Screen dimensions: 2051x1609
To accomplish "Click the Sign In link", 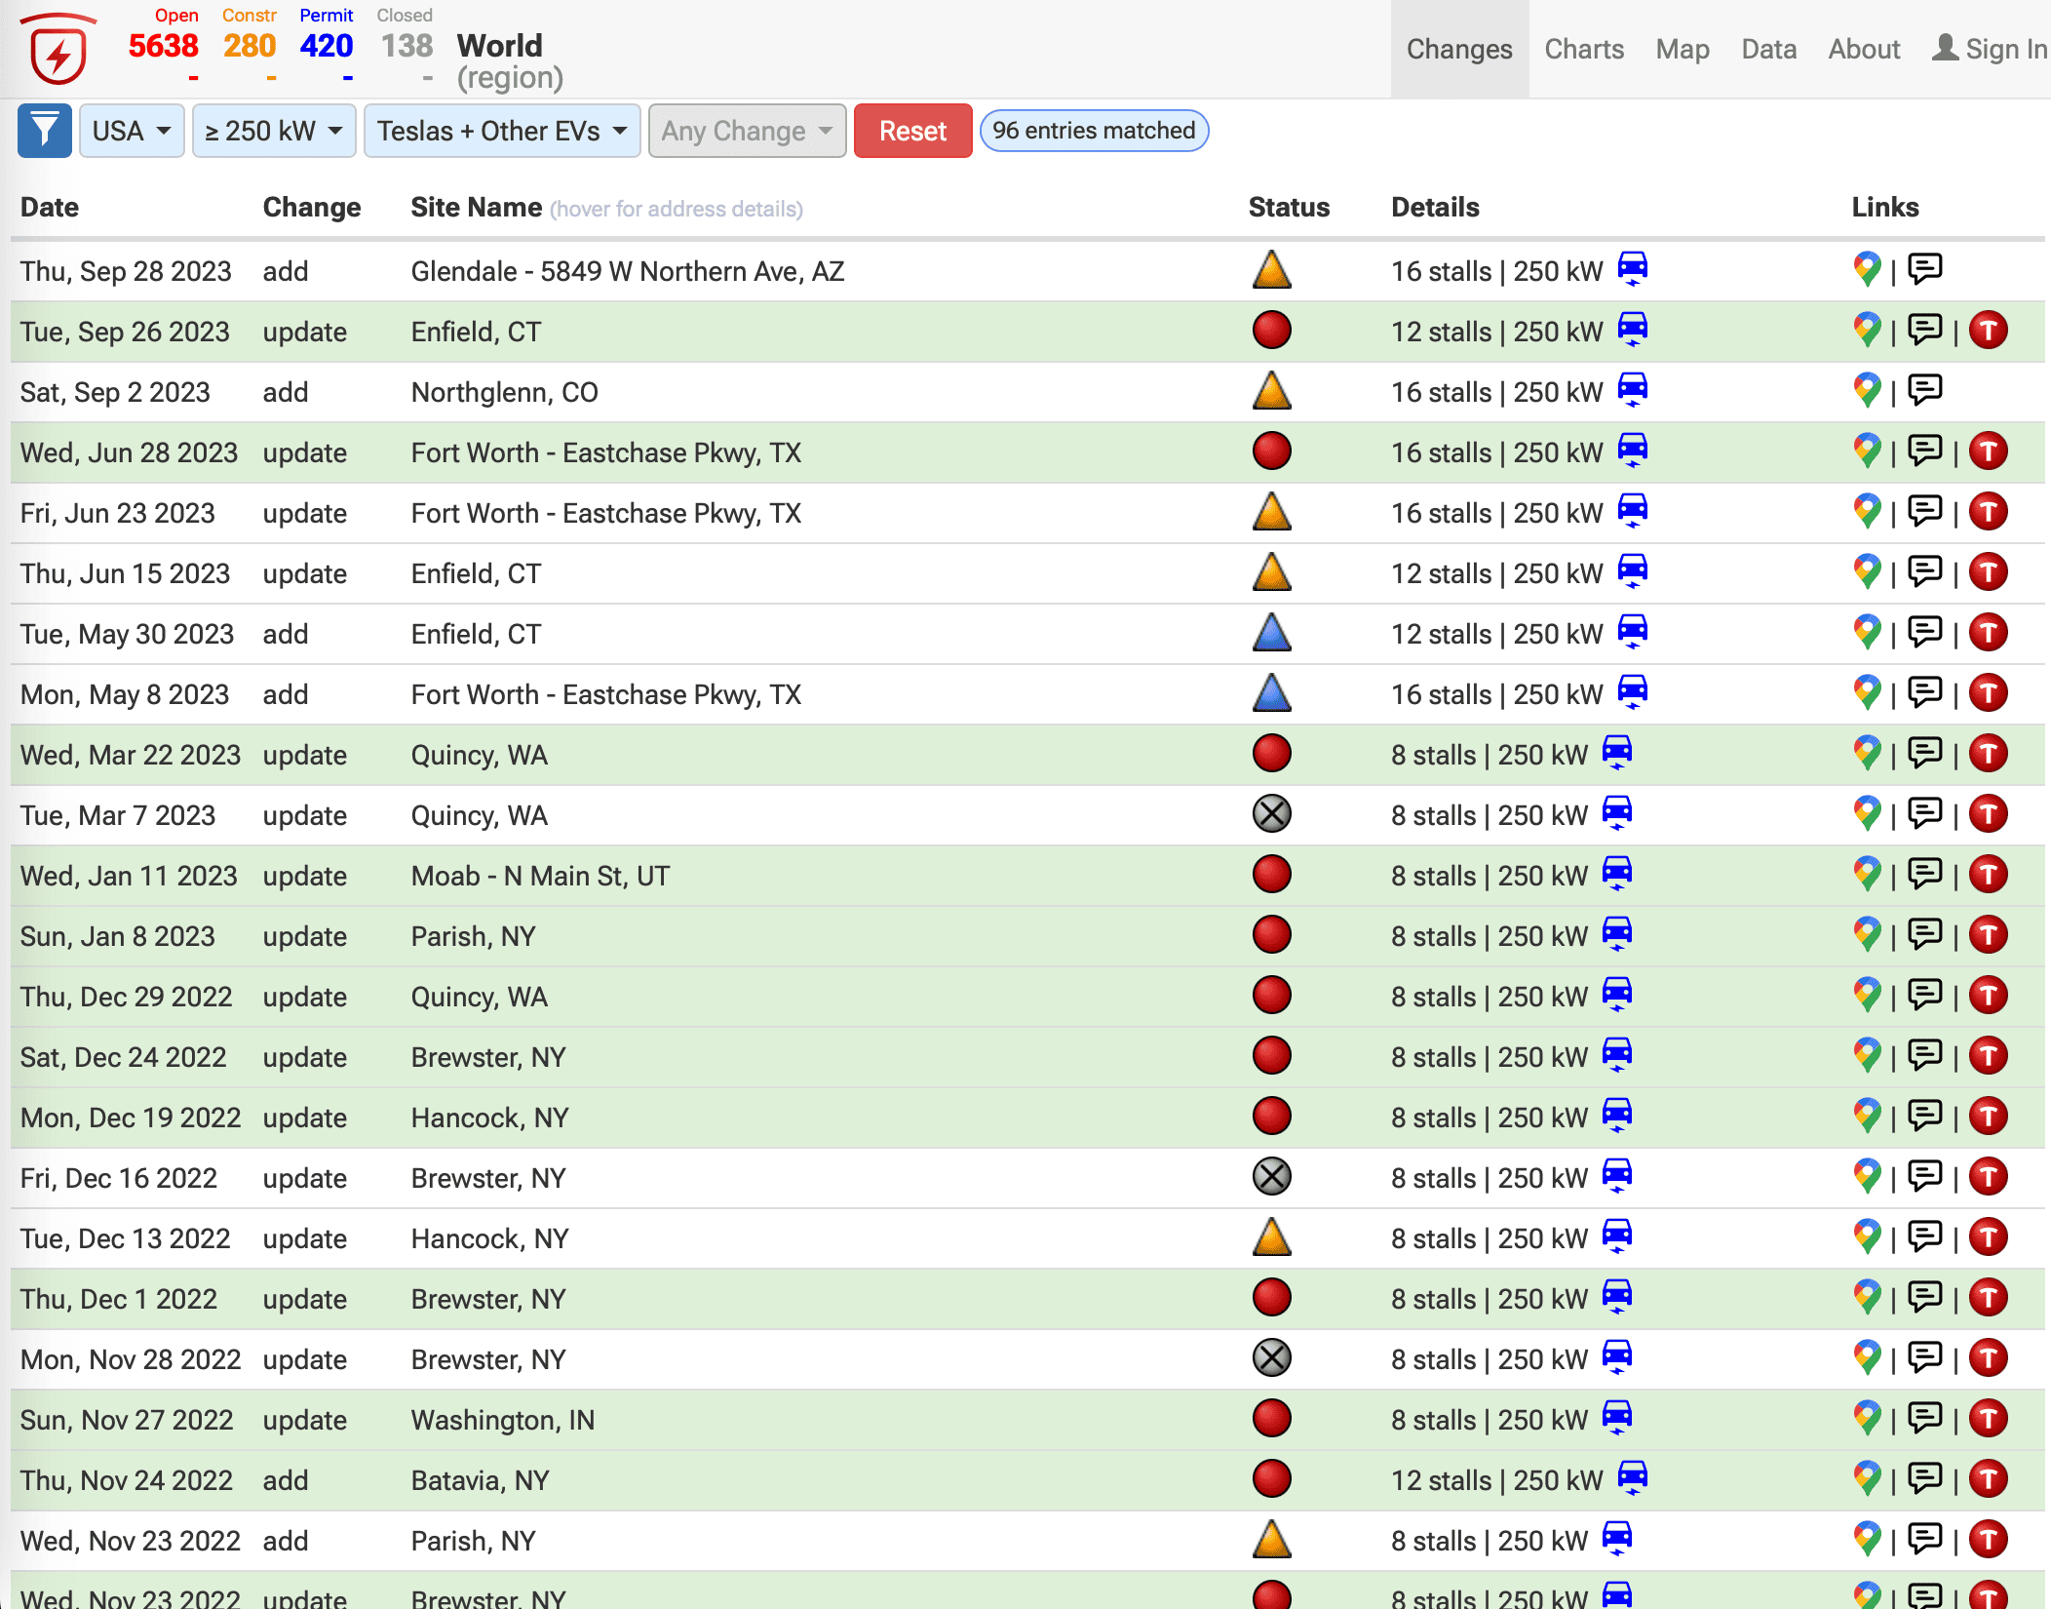I will [x=1990, y=49].
